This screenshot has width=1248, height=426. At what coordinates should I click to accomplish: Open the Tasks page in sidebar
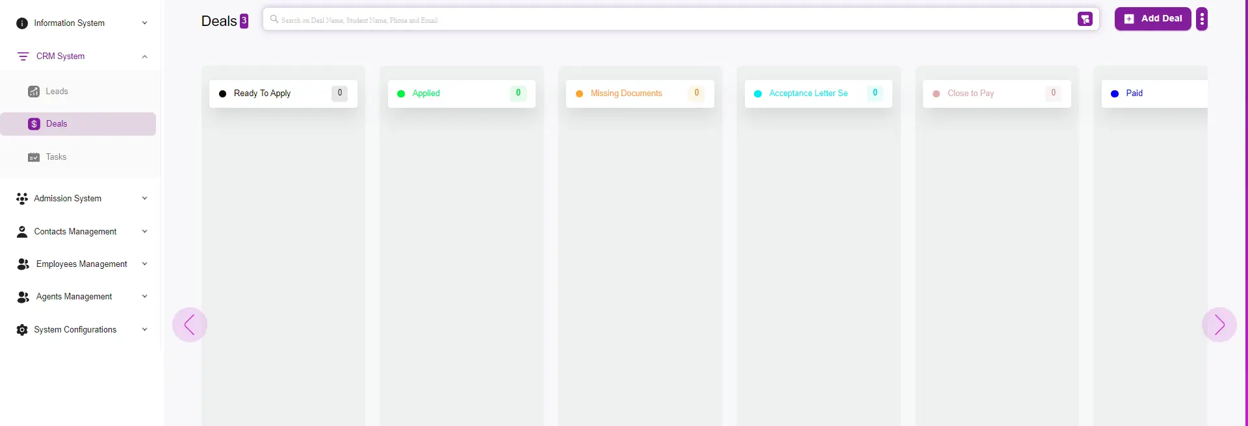coord(56,157)
